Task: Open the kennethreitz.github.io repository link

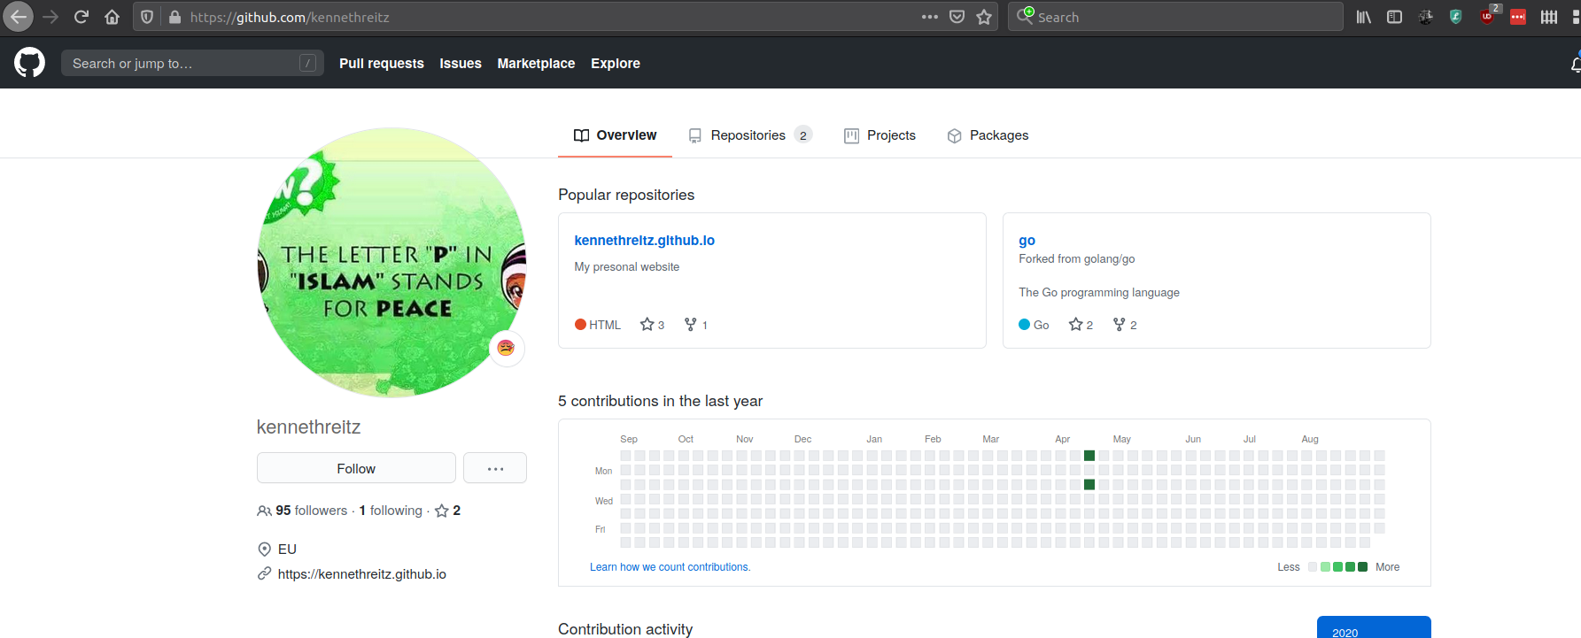Action: (644, 240)
